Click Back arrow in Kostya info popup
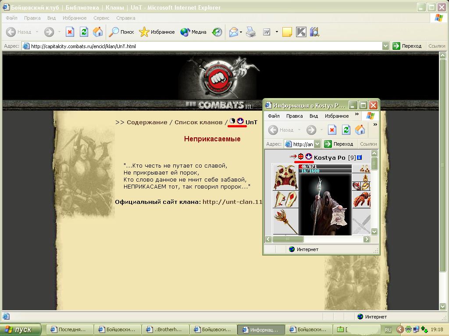449x336 pixels. click(273, 130)
